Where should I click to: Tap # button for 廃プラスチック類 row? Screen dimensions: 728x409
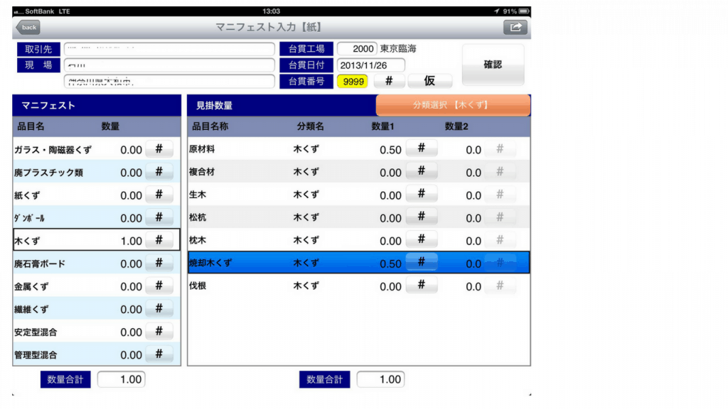[159, 173]
